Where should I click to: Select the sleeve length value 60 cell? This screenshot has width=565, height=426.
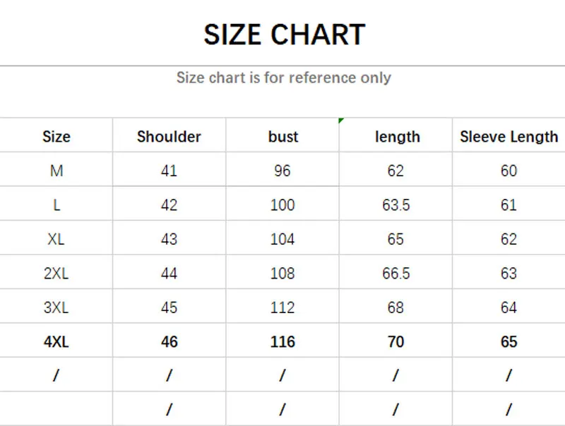[x=509, y=171]
